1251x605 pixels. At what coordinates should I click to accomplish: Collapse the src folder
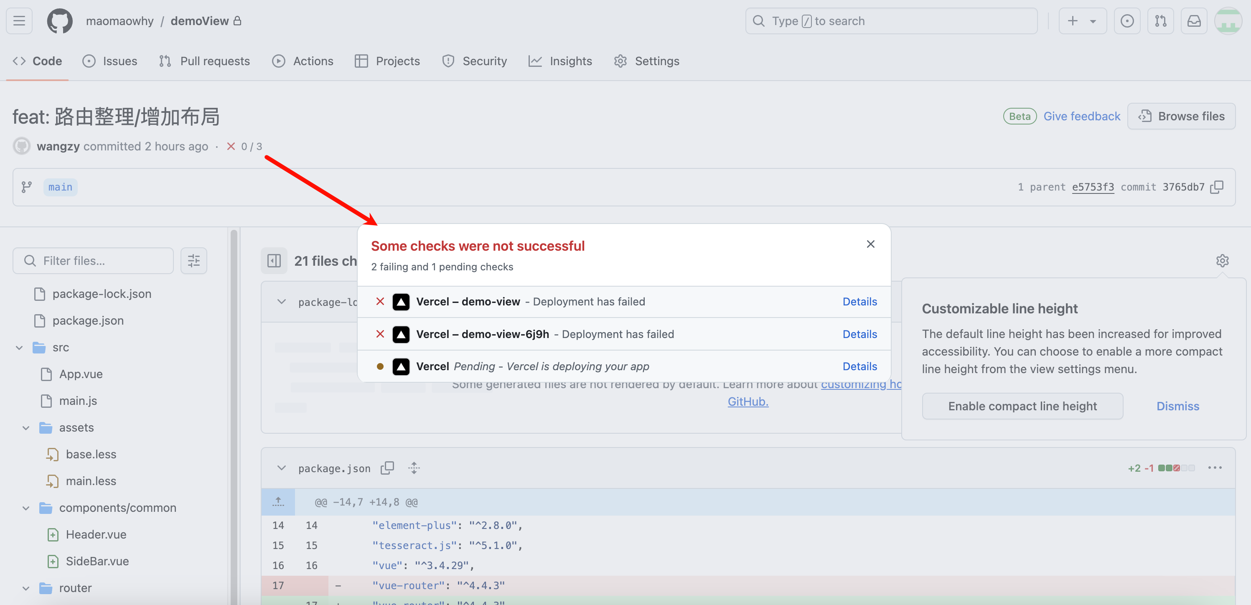[19, 348]
